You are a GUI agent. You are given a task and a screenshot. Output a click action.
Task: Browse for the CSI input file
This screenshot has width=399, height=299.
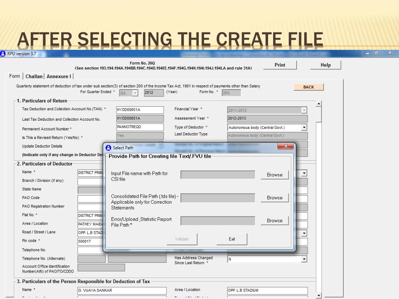[274, 175]
